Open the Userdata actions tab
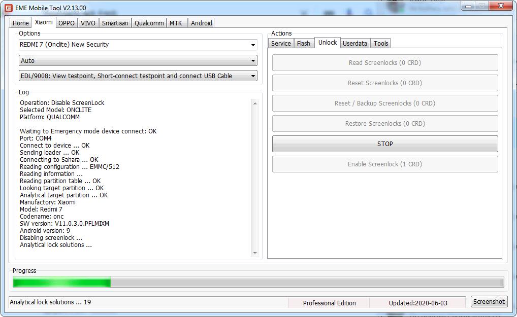517x317 pixels. click(355, 44)
